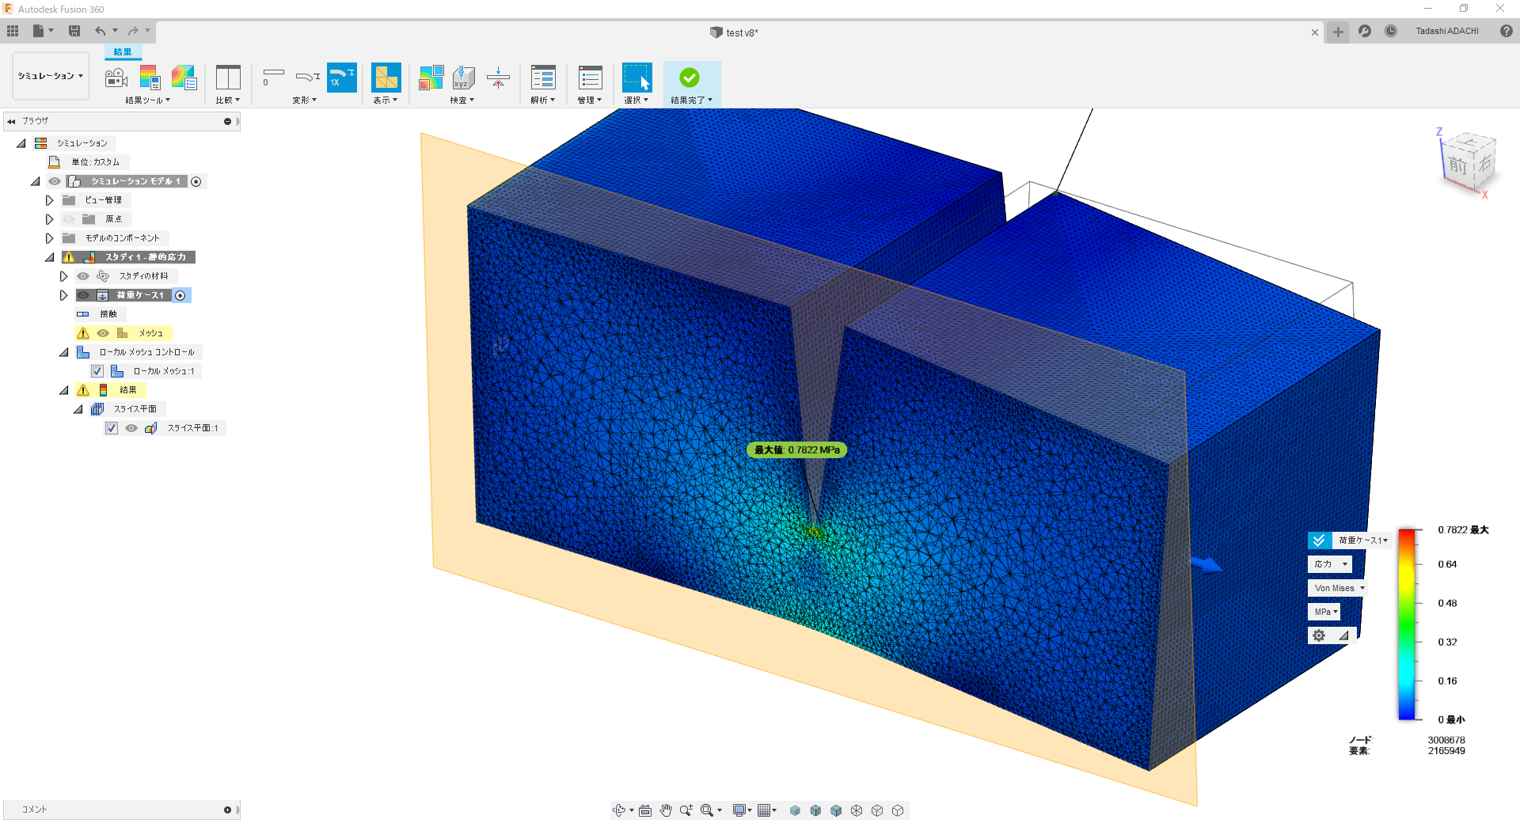Toggle visibility eye of 原点 folder
The width and height of the screenshot is (1520, 823).
pyautogui.click(x=69, y=219)
